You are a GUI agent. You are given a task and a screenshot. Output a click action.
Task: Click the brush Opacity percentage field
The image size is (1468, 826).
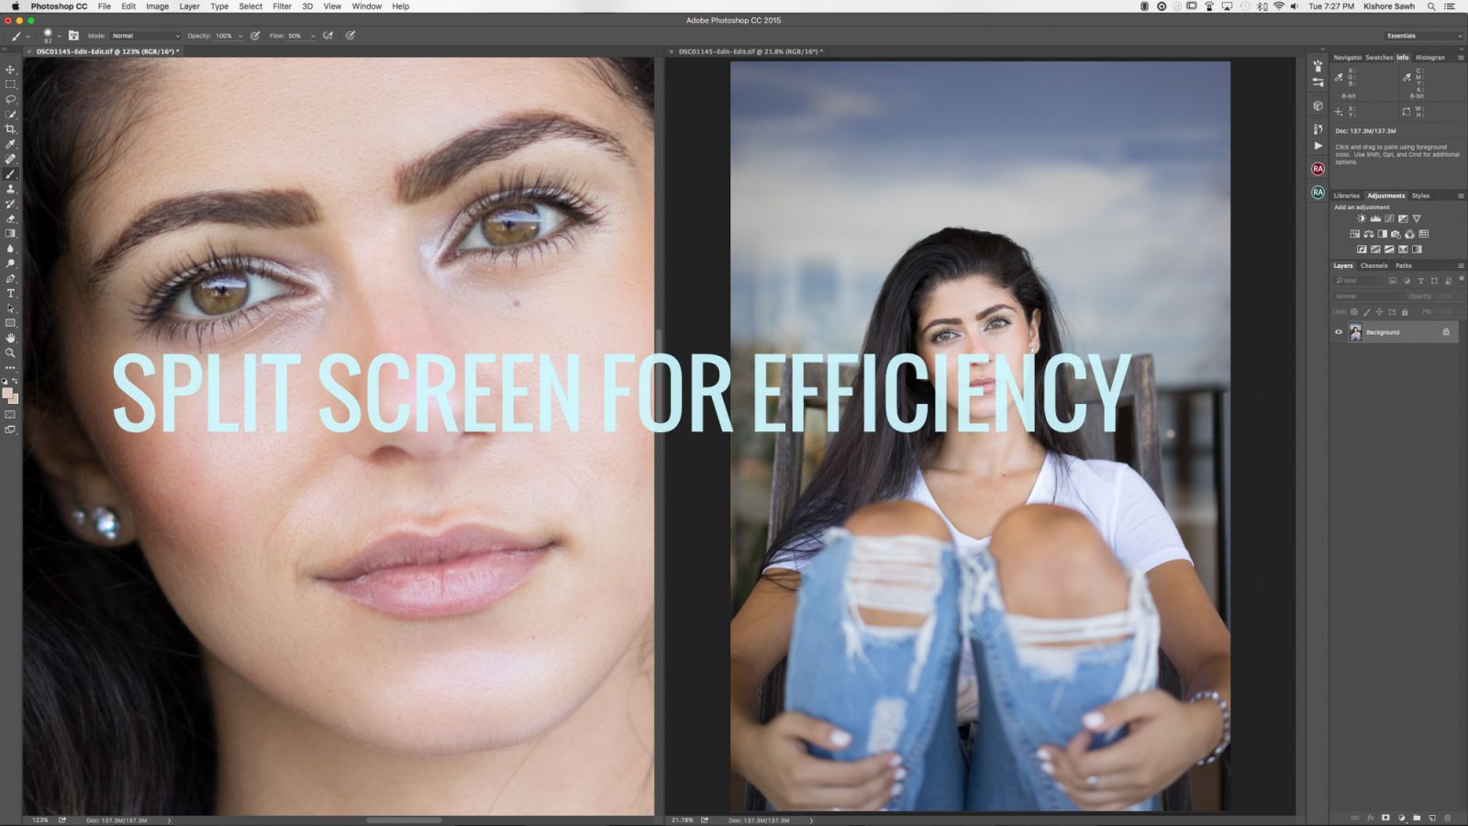click(226, 36)
